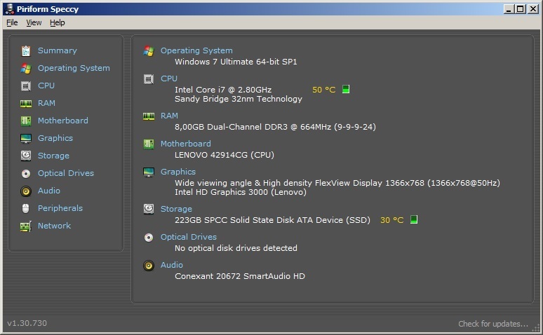The height and width of the screenshot is (335, 543).
Task: Select Optical Drives in sidebar
Action: pos(66,173)
